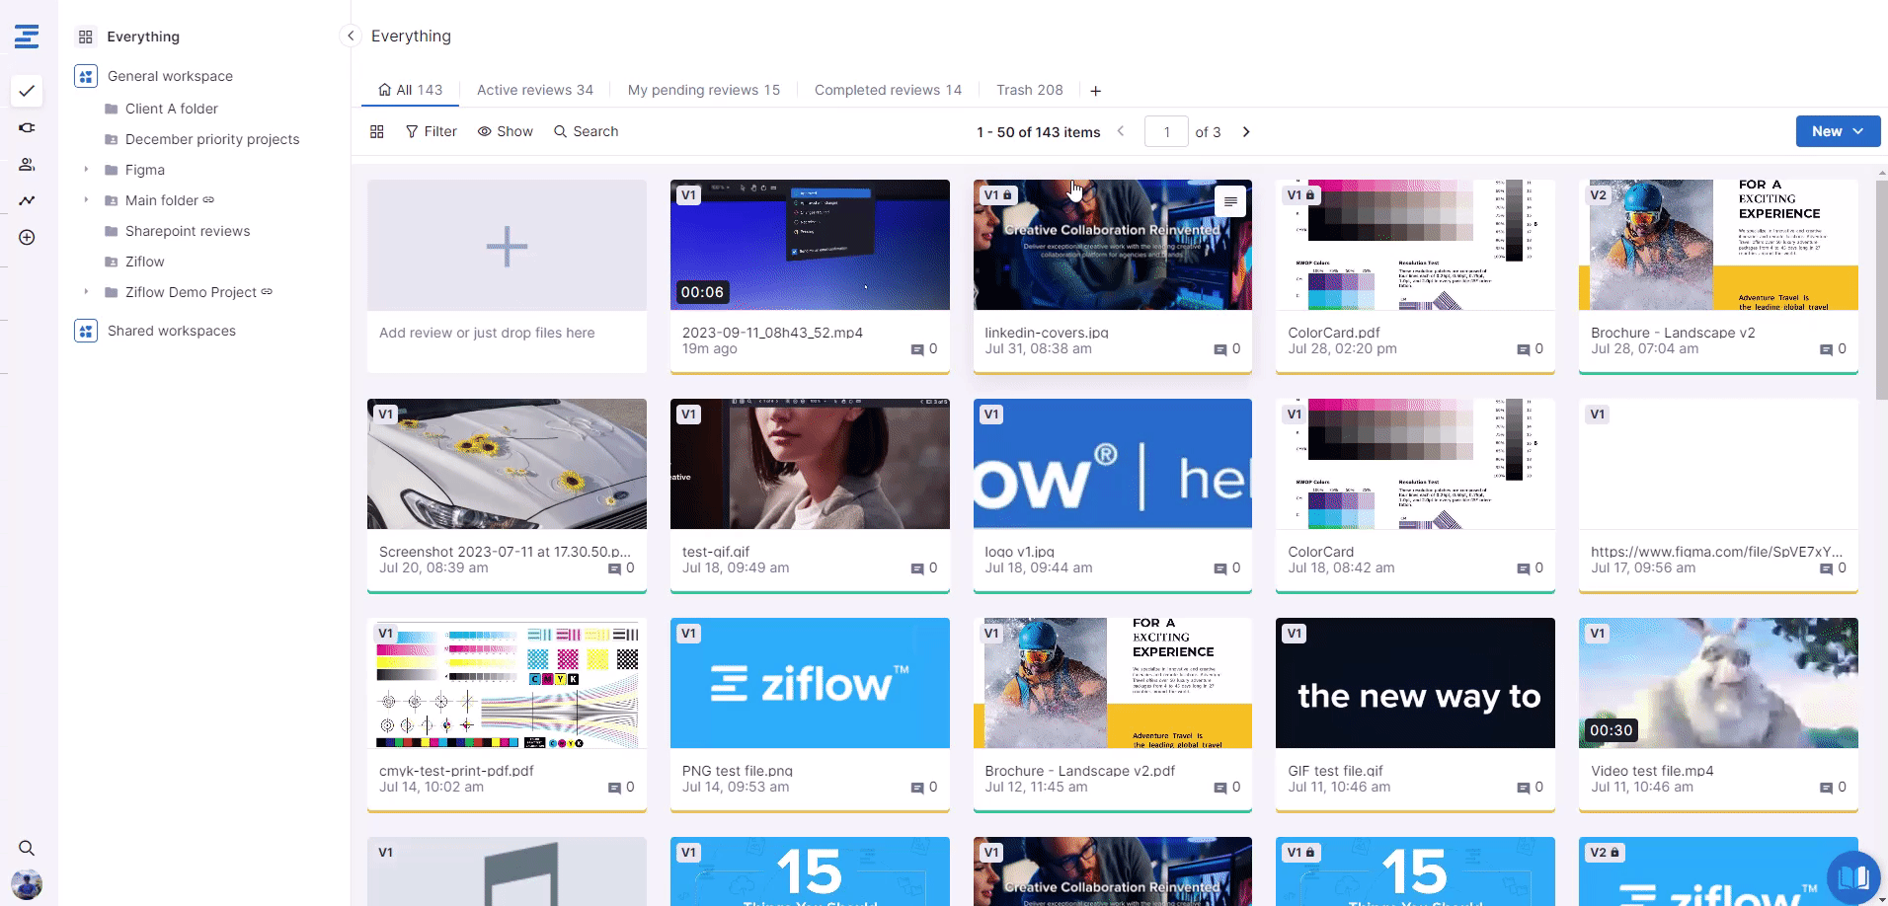The image size is (1888, 906).
Task: Open the people/contacts icon in left rail
Action: pyautogui.click(x=27, y=165)
